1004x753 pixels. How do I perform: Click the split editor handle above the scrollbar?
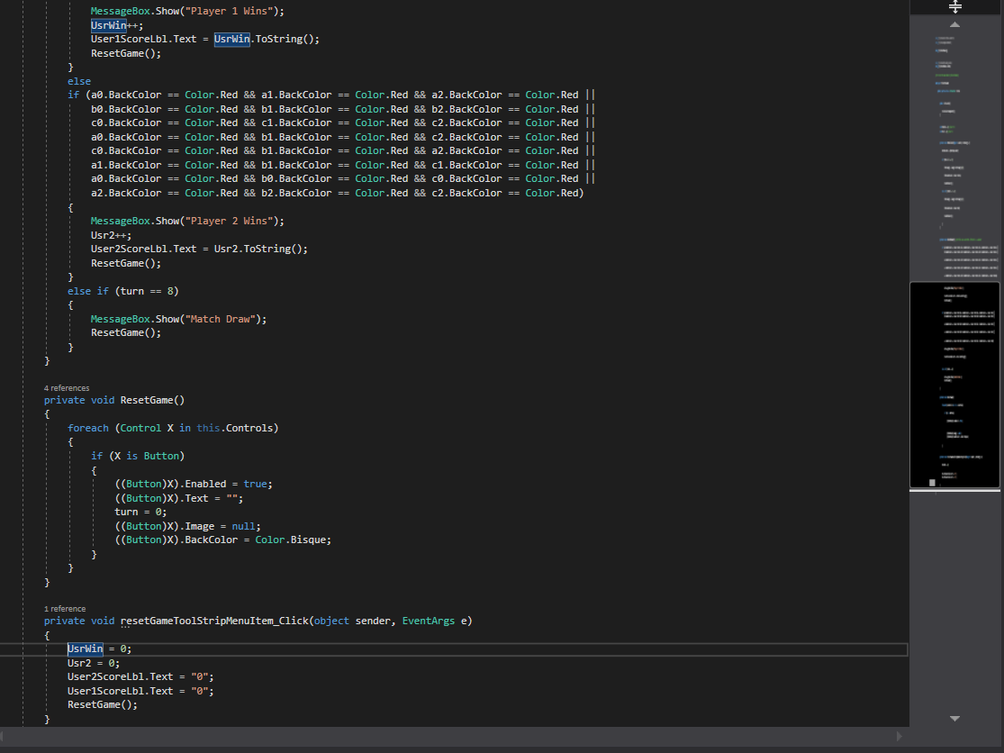tap(954, 7)
